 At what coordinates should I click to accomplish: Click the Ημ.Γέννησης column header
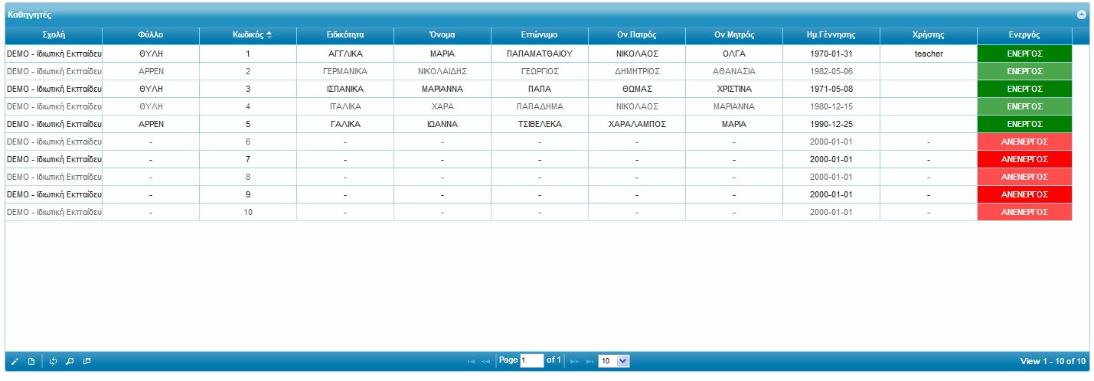click(x=831, y=35)
